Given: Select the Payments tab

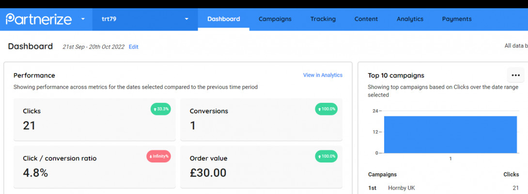Looking at the screenshot, I should coord(456,19).
